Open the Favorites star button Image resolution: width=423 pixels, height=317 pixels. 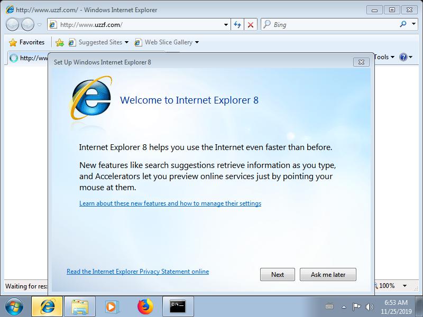pos(27,42)
